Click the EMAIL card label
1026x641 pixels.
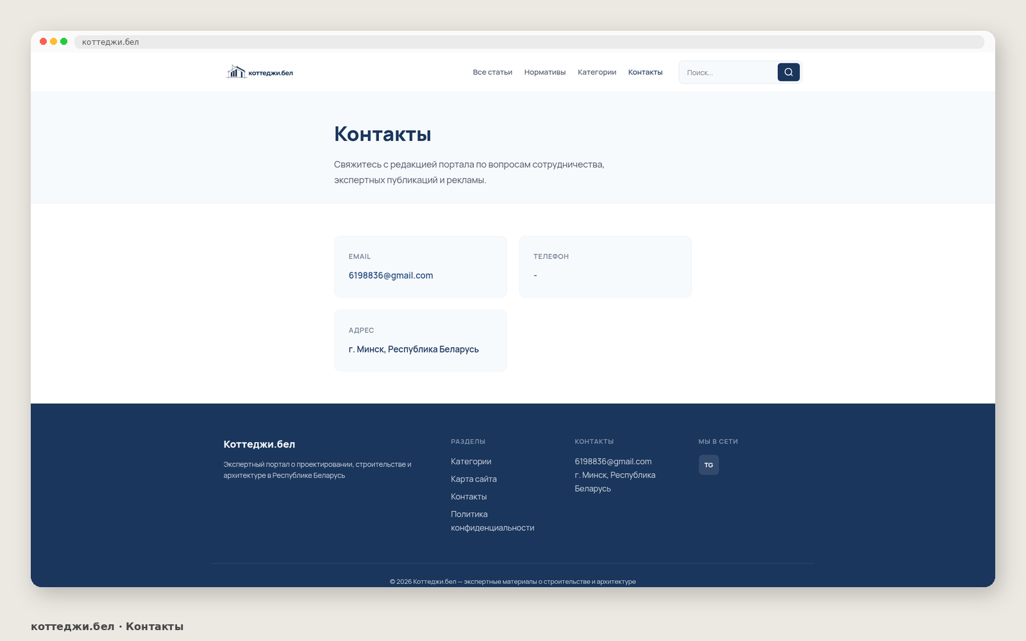tap(360, 256)
